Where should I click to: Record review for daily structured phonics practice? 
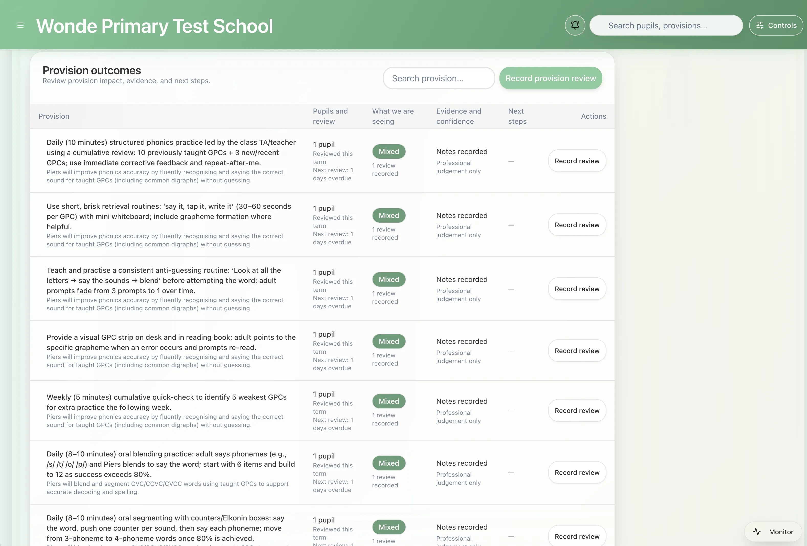(x=577, y=161)
